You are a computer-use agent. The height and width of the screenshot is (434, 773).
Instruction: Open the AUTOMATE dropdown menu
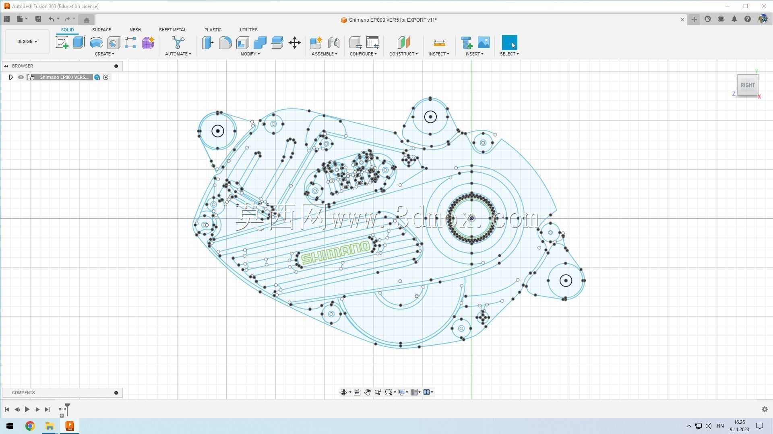(178, 54)
